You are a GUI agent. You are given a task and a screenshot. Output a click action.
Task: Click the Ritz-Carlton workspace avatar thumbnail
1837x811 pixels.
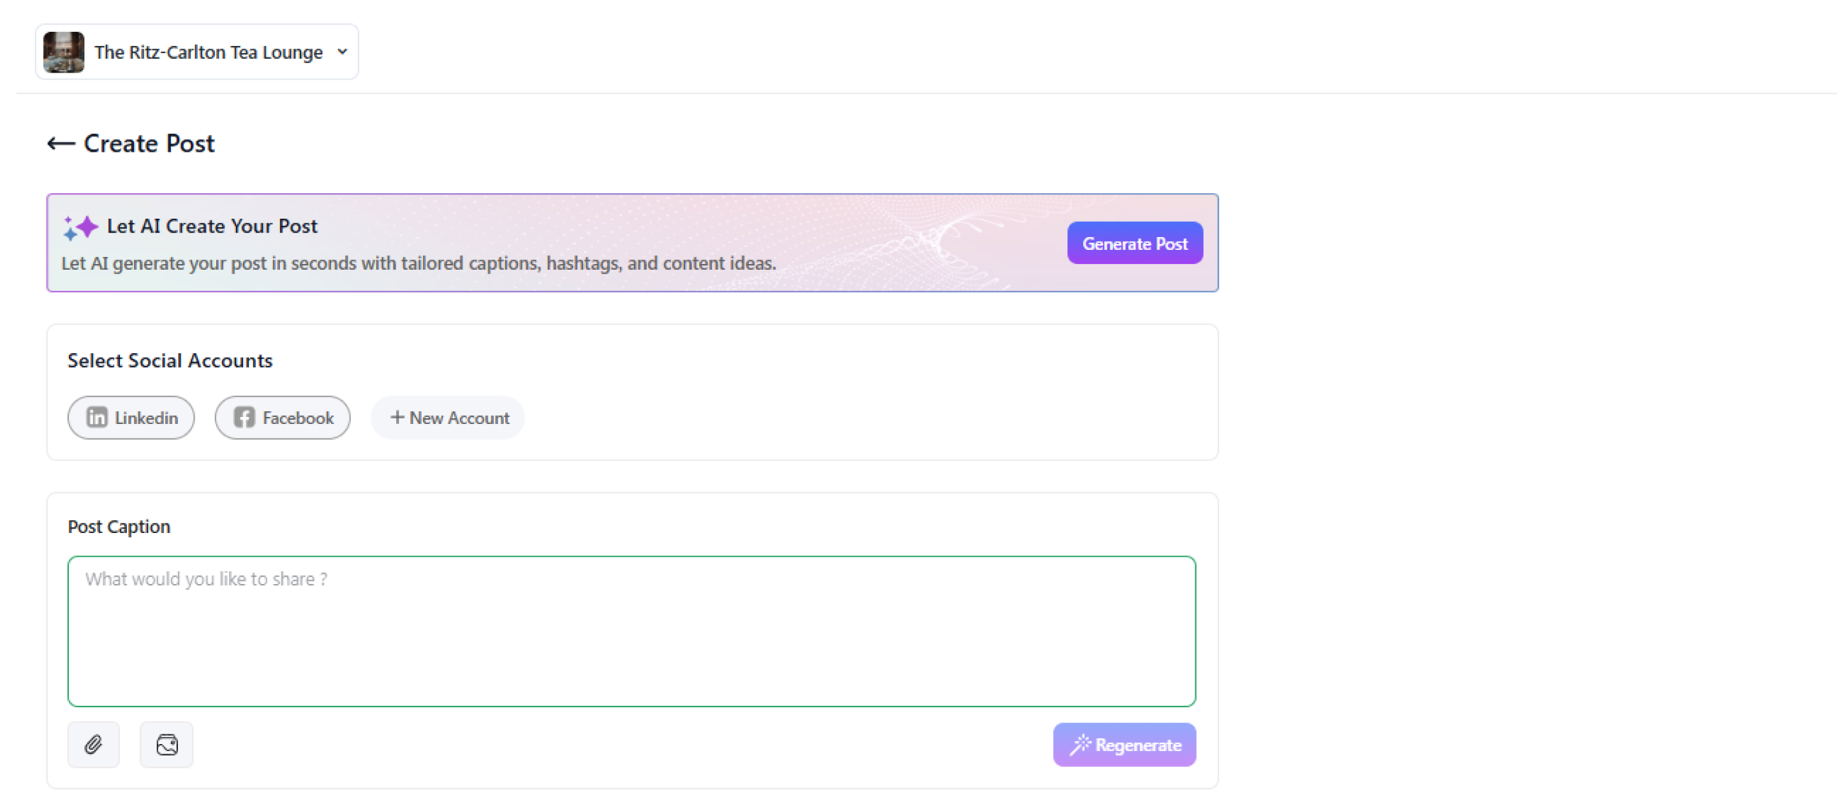point(64,52)
